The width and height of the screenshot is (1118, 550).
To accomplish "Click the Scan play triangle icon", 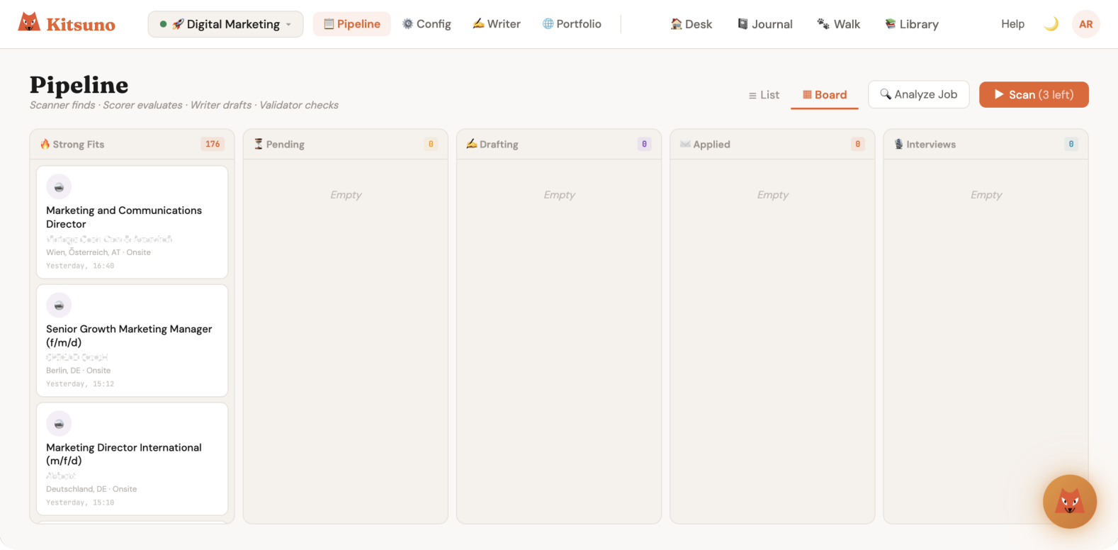I will click(999, 94).
